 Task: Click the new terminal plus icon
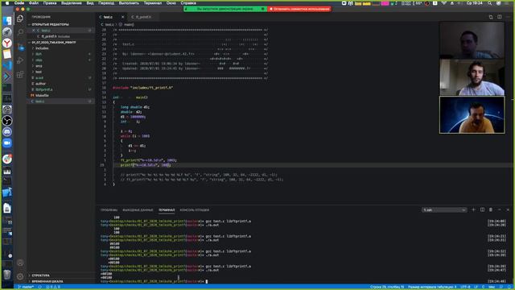[473, 209]
